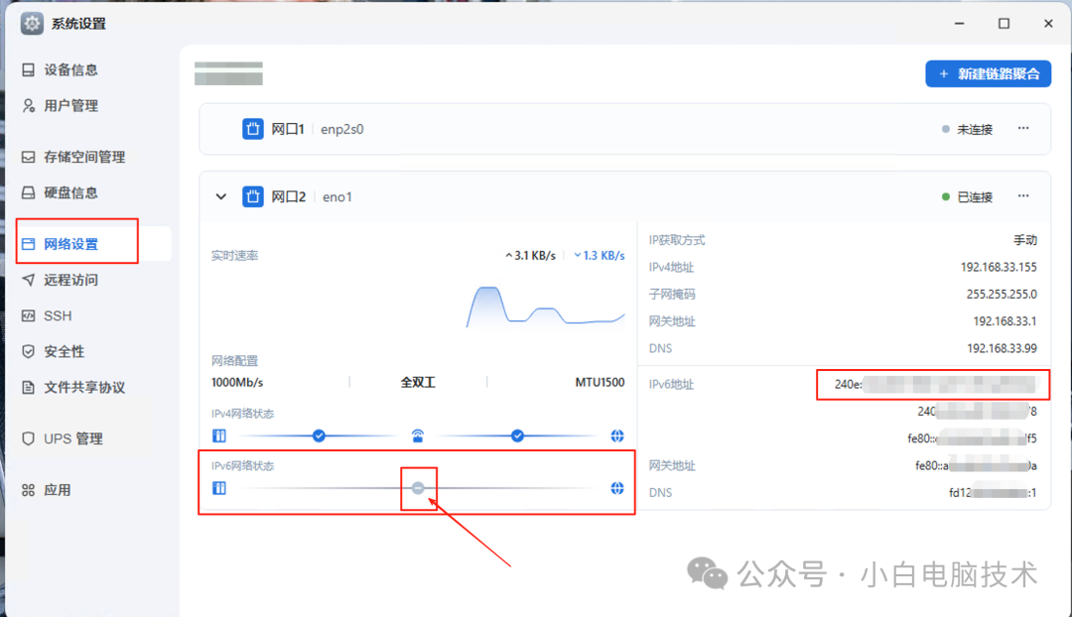Click IPv4 second checkmark node
The image size is (1072, 617).
[x=517, y=435]
